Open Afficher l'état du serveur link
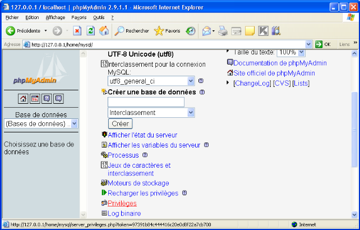 142,135
